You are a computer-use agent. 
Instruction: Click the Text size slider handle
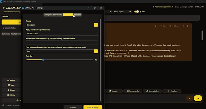(x=43, y=60)
